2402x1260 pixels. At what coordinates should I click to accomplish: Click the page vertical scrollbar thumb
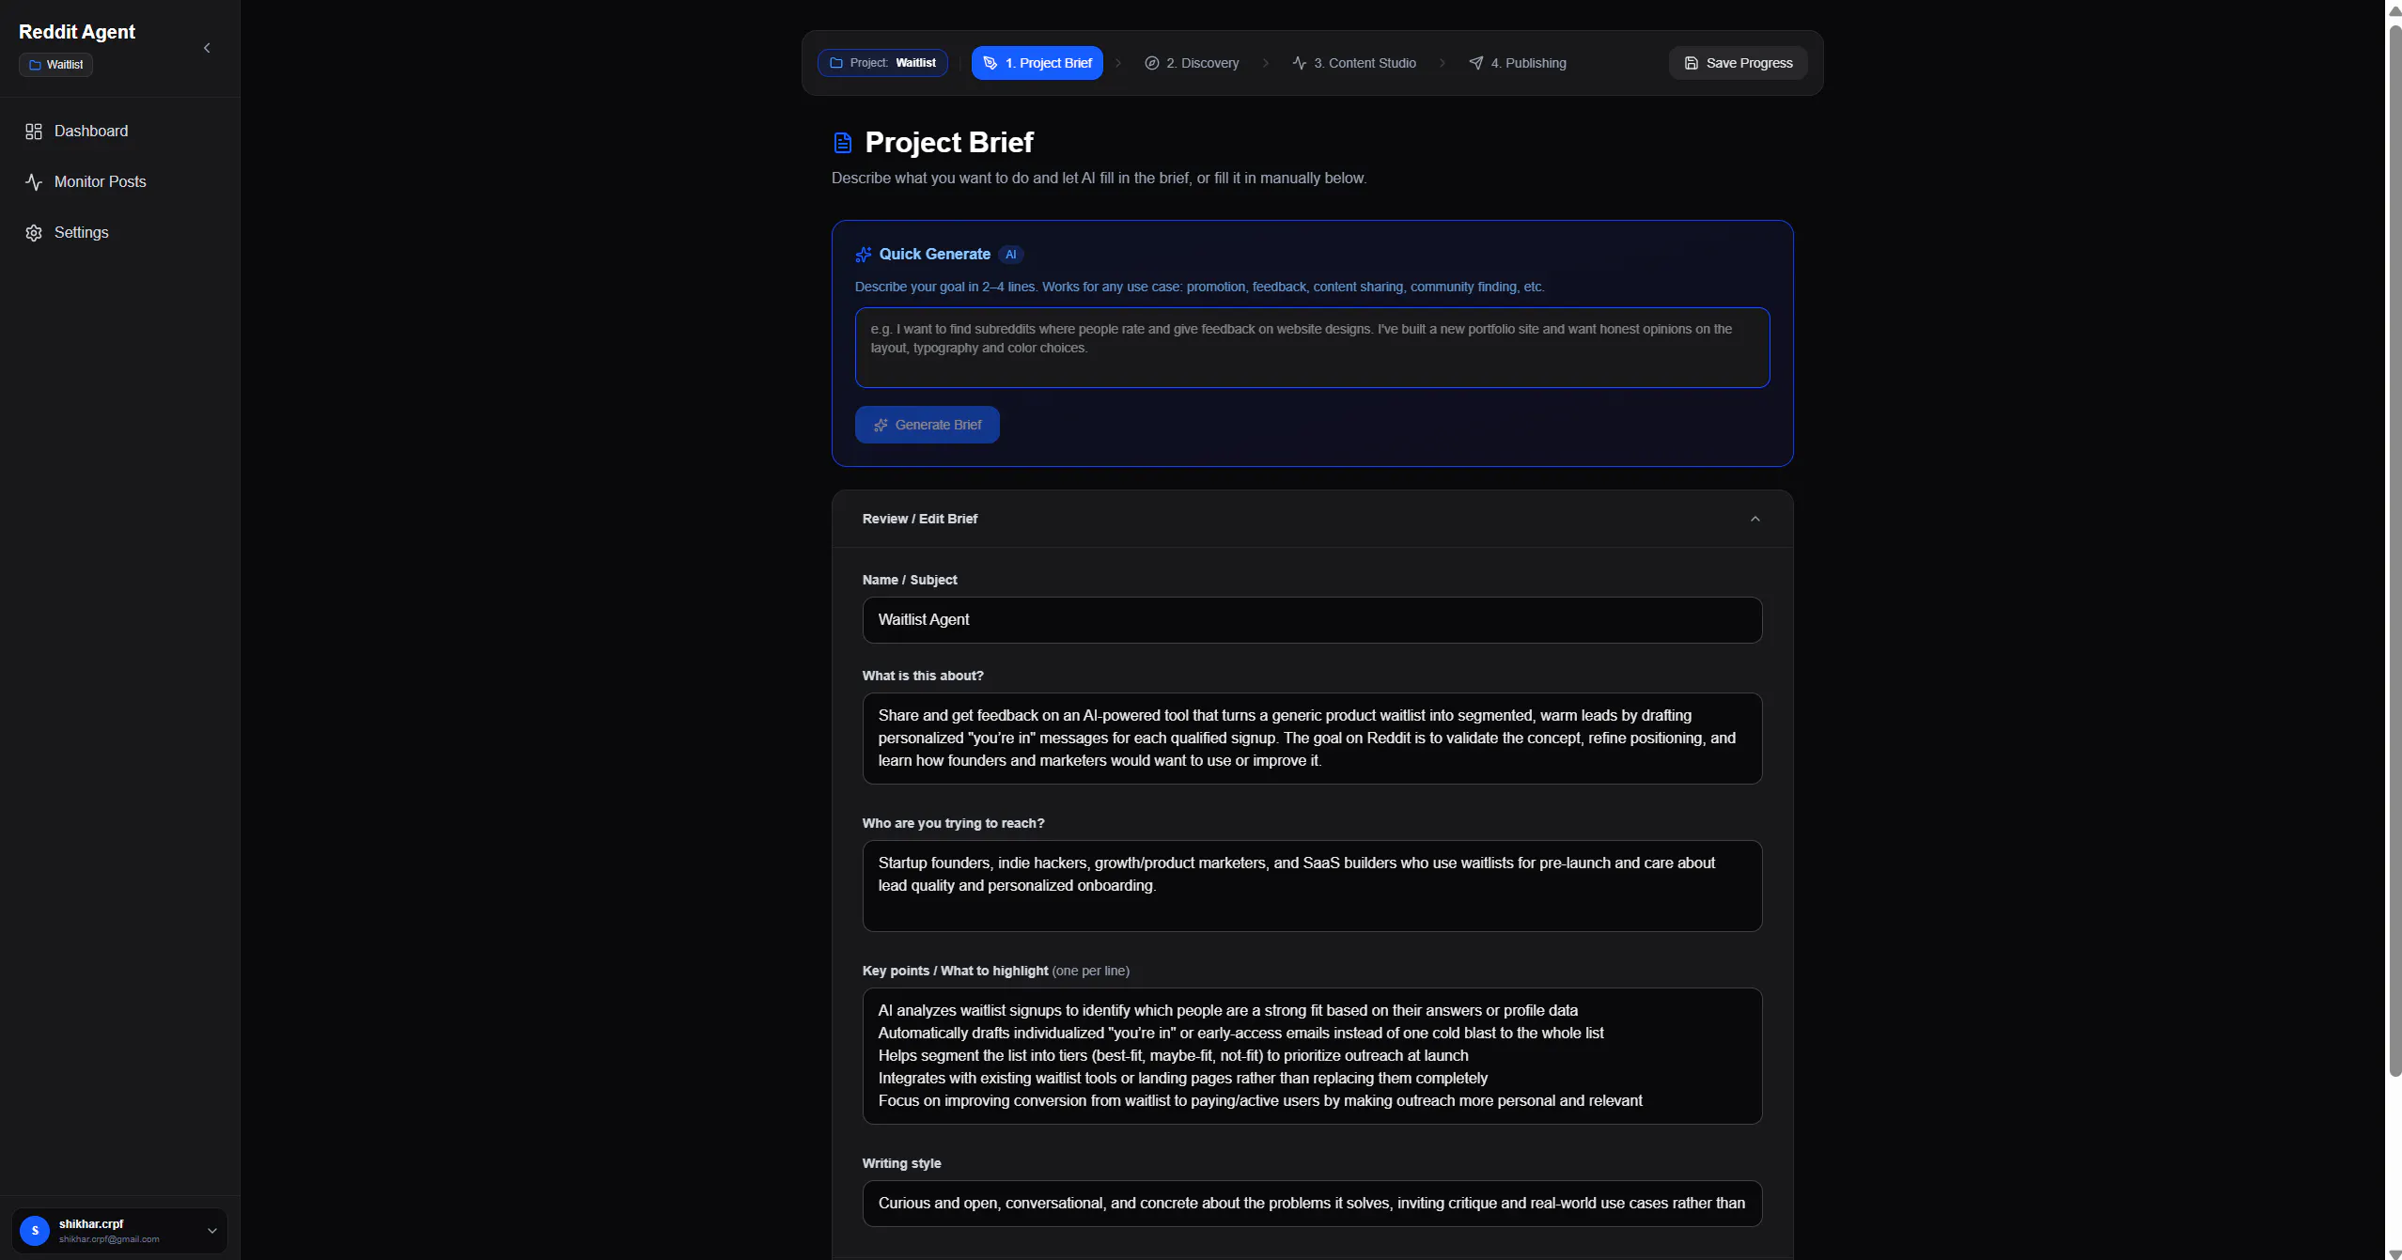[x=2394, y=551]
